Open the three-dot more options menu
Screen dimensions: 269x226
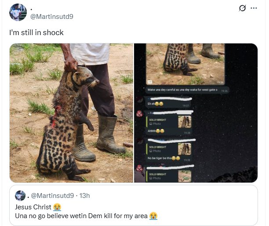(x=254, y=8)
